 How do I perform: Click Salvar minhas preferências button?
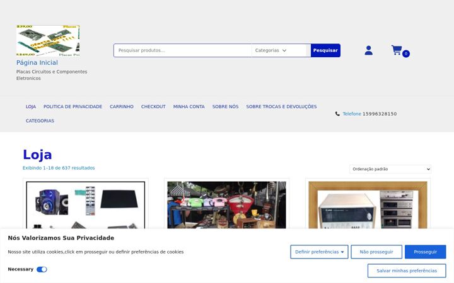click(407, 270)
